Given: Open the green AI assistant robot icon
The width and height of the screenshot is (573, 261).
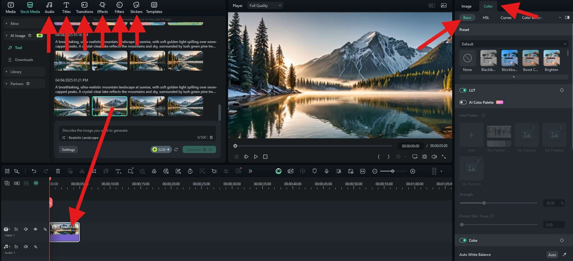Looking at the screenshot, I should (279, 171).
